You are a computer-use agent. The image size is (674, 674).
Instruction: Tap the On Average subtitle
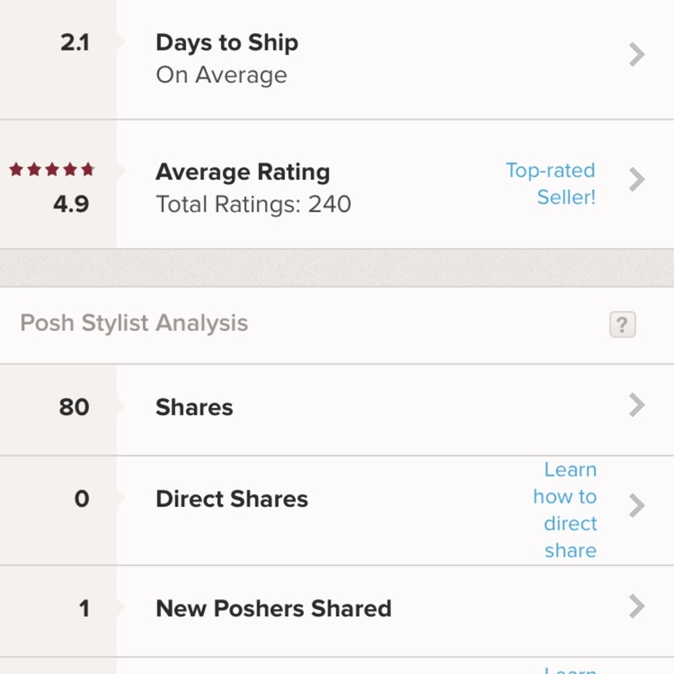coord(221,75)
